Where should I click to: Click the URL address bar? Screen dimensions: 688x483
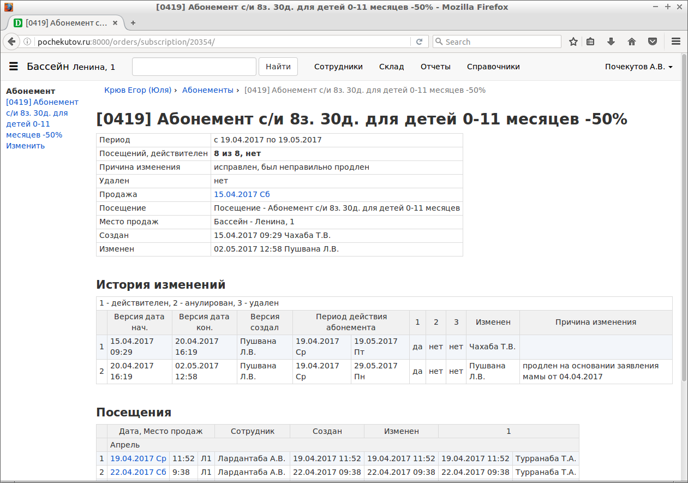coord(223,41)
